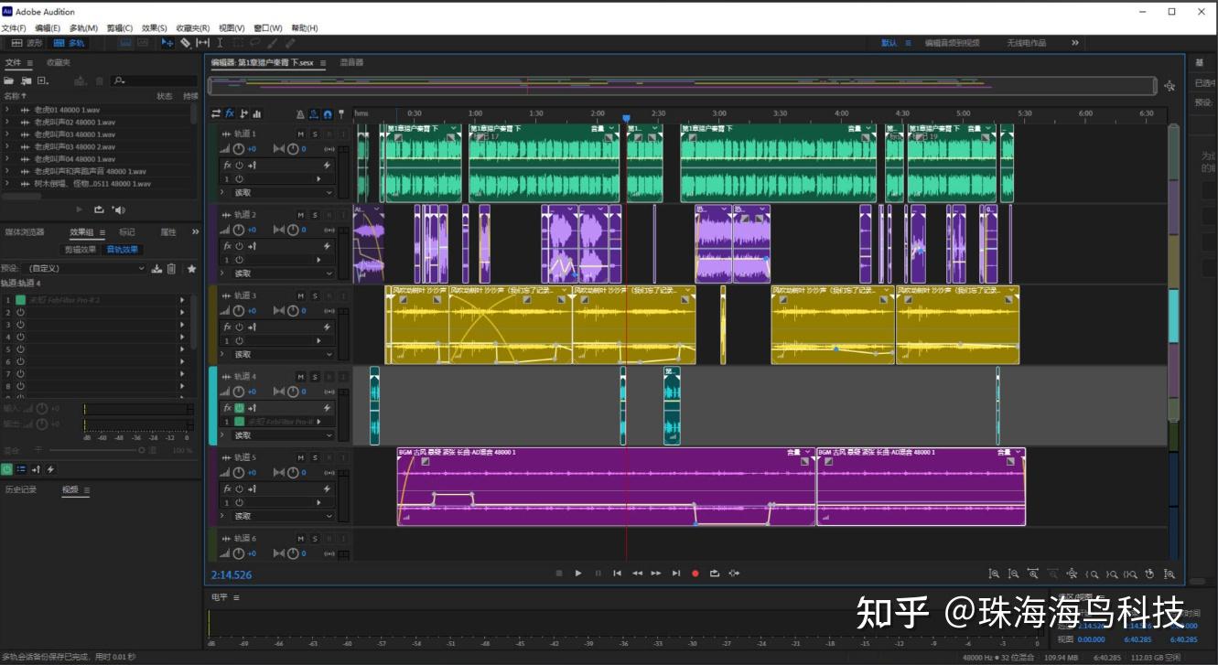Click the play button in the transport controls
Screen dimensions: 1218x665
578,574
